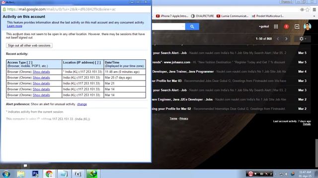Open the OVALPICTURE bookmark
318x178 pixels.
(202, 16)
